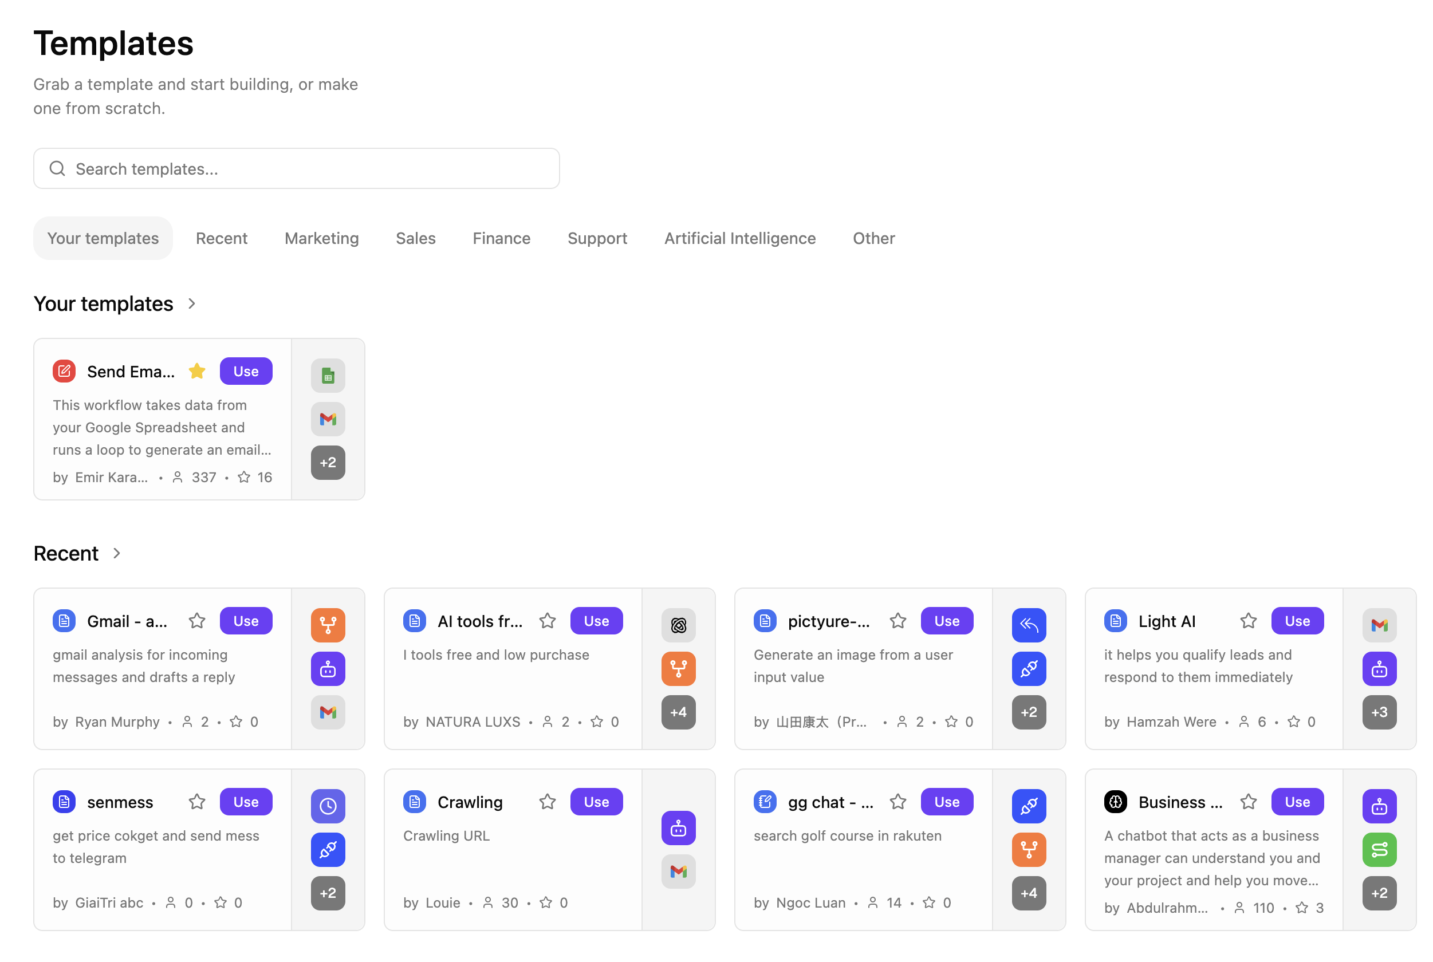
Task: Click the Anthropic icon on the AI tools card
Action: 678,625
